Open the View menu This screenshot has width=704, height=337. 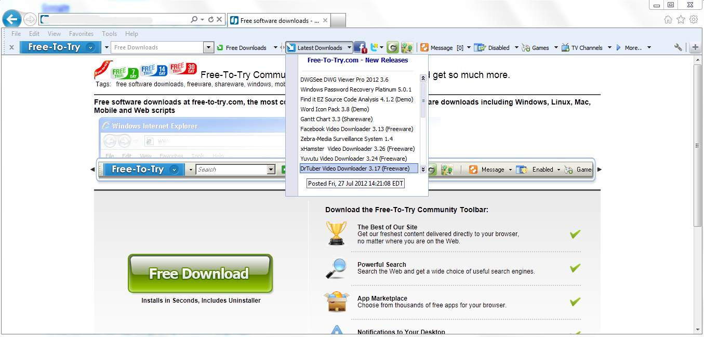point(54,34)
